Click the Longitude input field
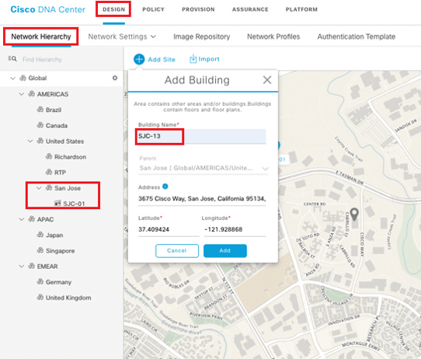Screen dimensions: 421x359 pos(235,229)
